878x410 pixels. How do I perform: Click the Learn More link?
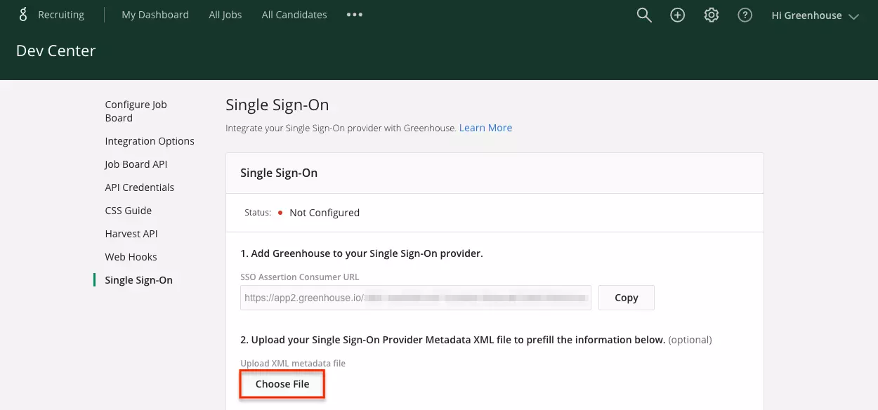[485, 128]
